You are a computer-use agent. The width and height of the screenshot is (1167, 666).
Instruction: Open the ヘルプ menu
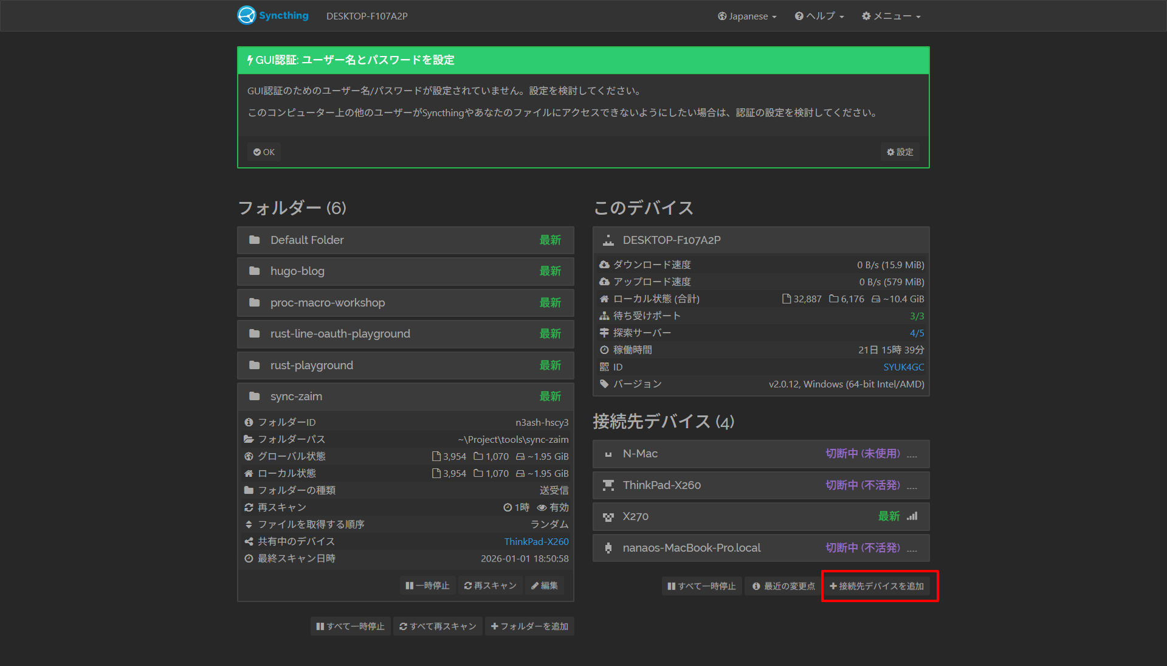[x=819, y=16]
